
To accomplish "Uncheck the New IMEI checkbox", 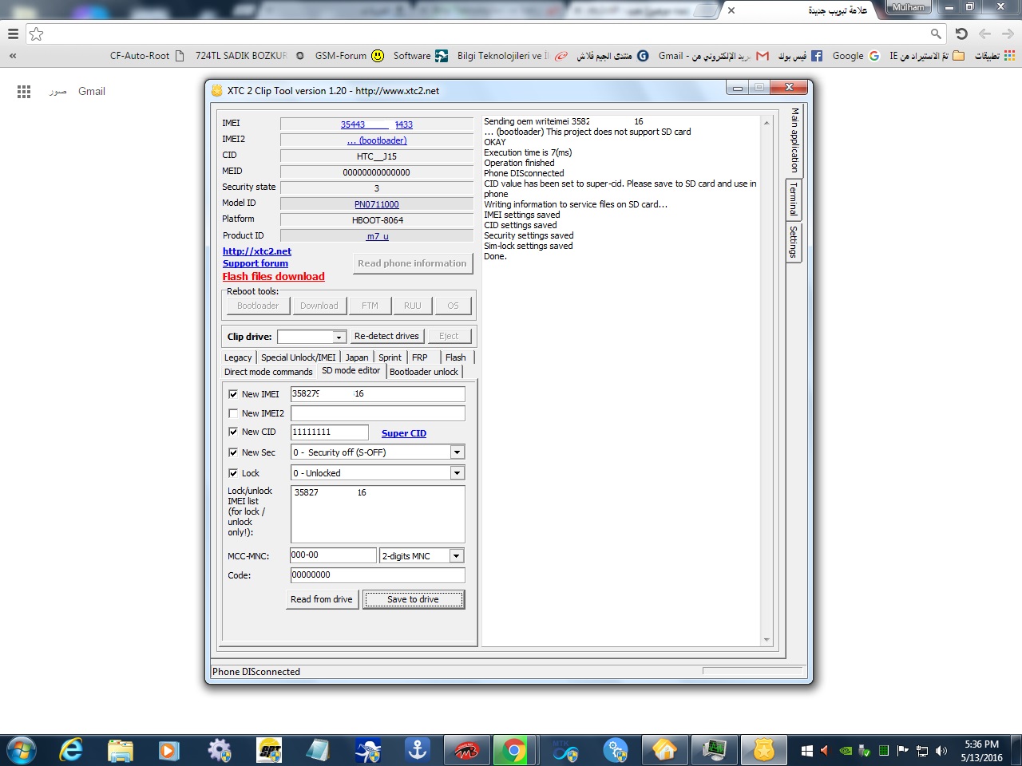I will (233, 394).
